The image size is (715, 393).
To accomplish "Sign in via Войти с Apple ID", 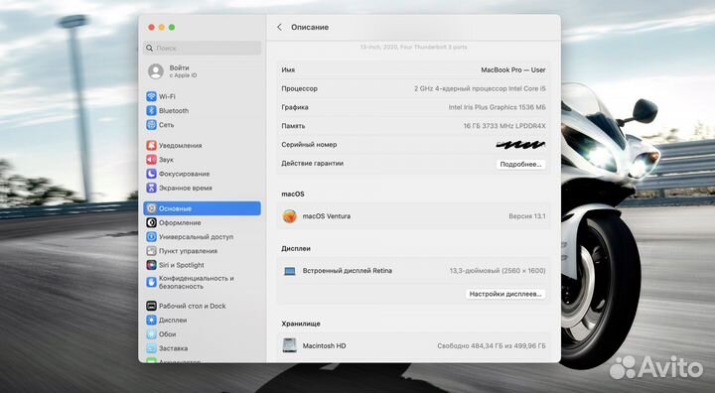I will (x=184, y=71).
